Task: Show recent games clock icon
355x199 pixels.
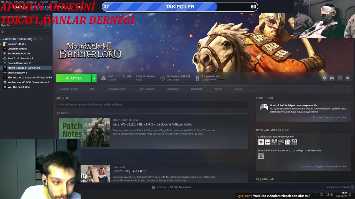Action: (x=46, y=25)
